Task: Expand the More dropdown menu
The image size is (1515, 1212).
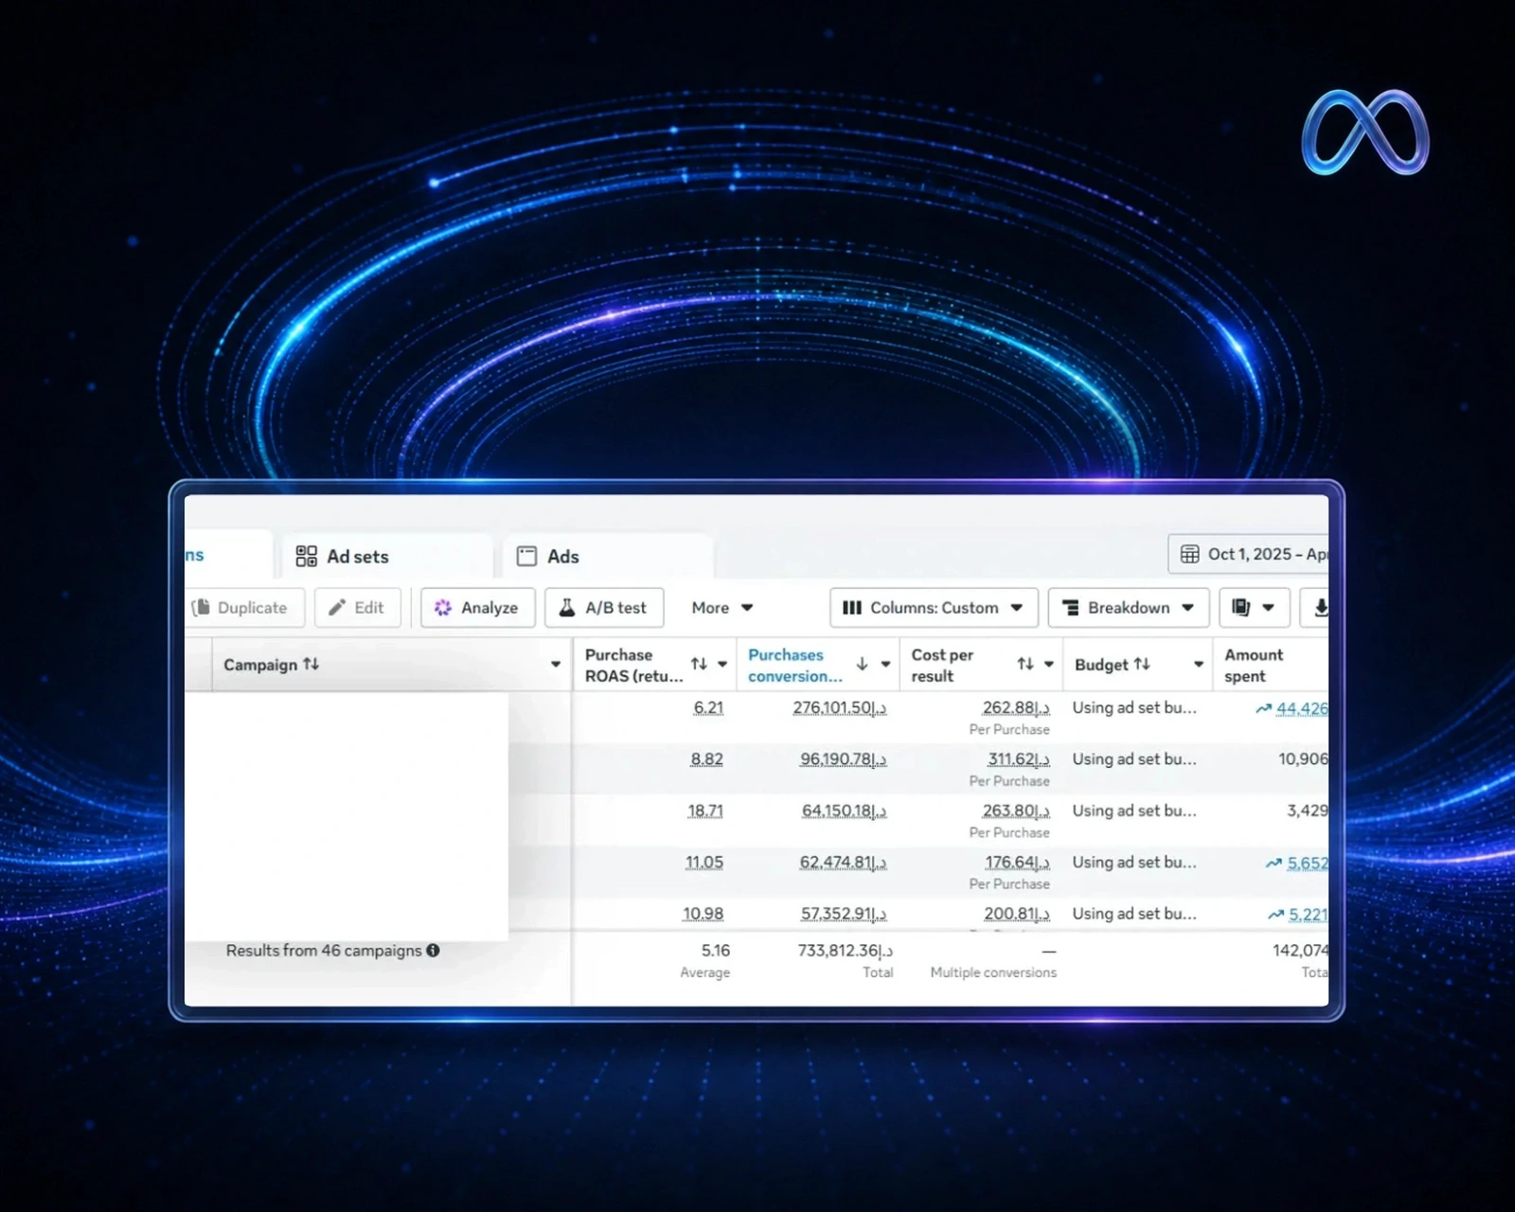Action: click(722, 608)
